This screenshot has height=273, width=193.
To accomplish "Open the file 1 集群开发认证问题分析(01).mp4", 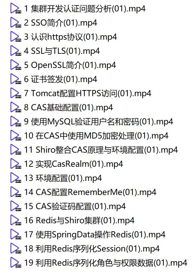I will [x=85, y=9].
